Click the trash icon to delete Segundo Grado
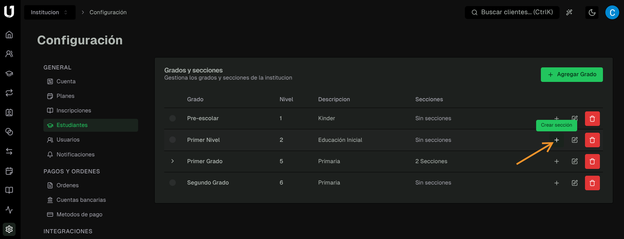The image size is (624, 239). 592,183
